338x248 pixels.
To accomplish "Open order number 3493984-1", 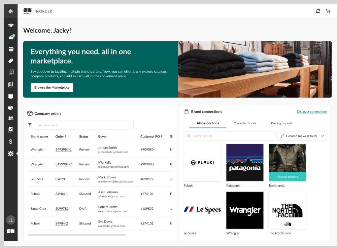I will coord(63,150).
